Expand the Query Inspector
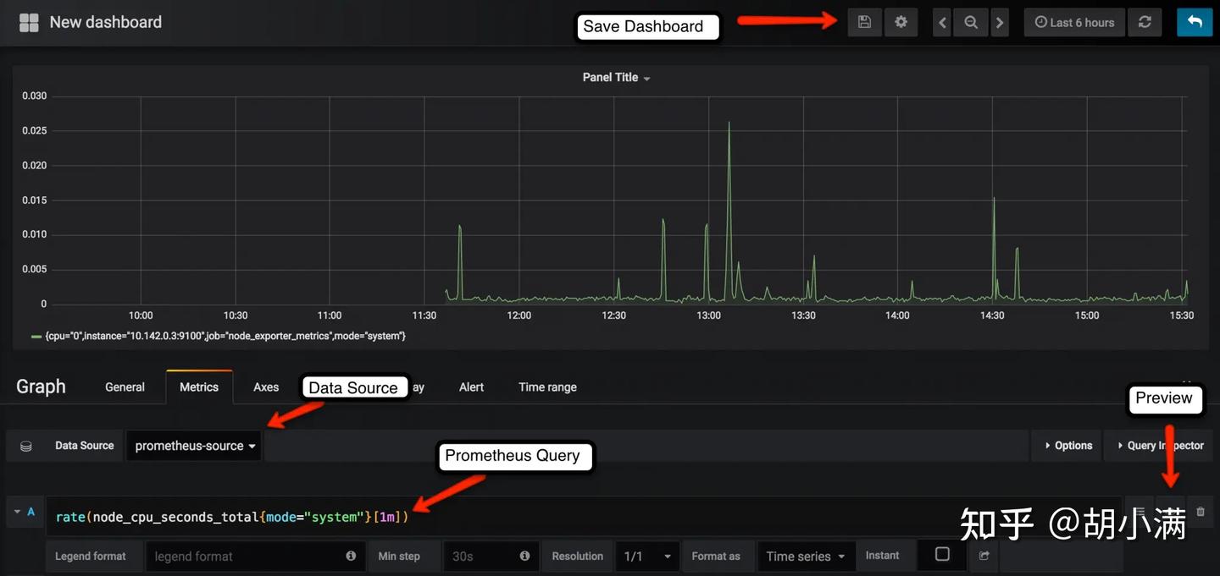 pyautogui.click(x=1160, y=446)
